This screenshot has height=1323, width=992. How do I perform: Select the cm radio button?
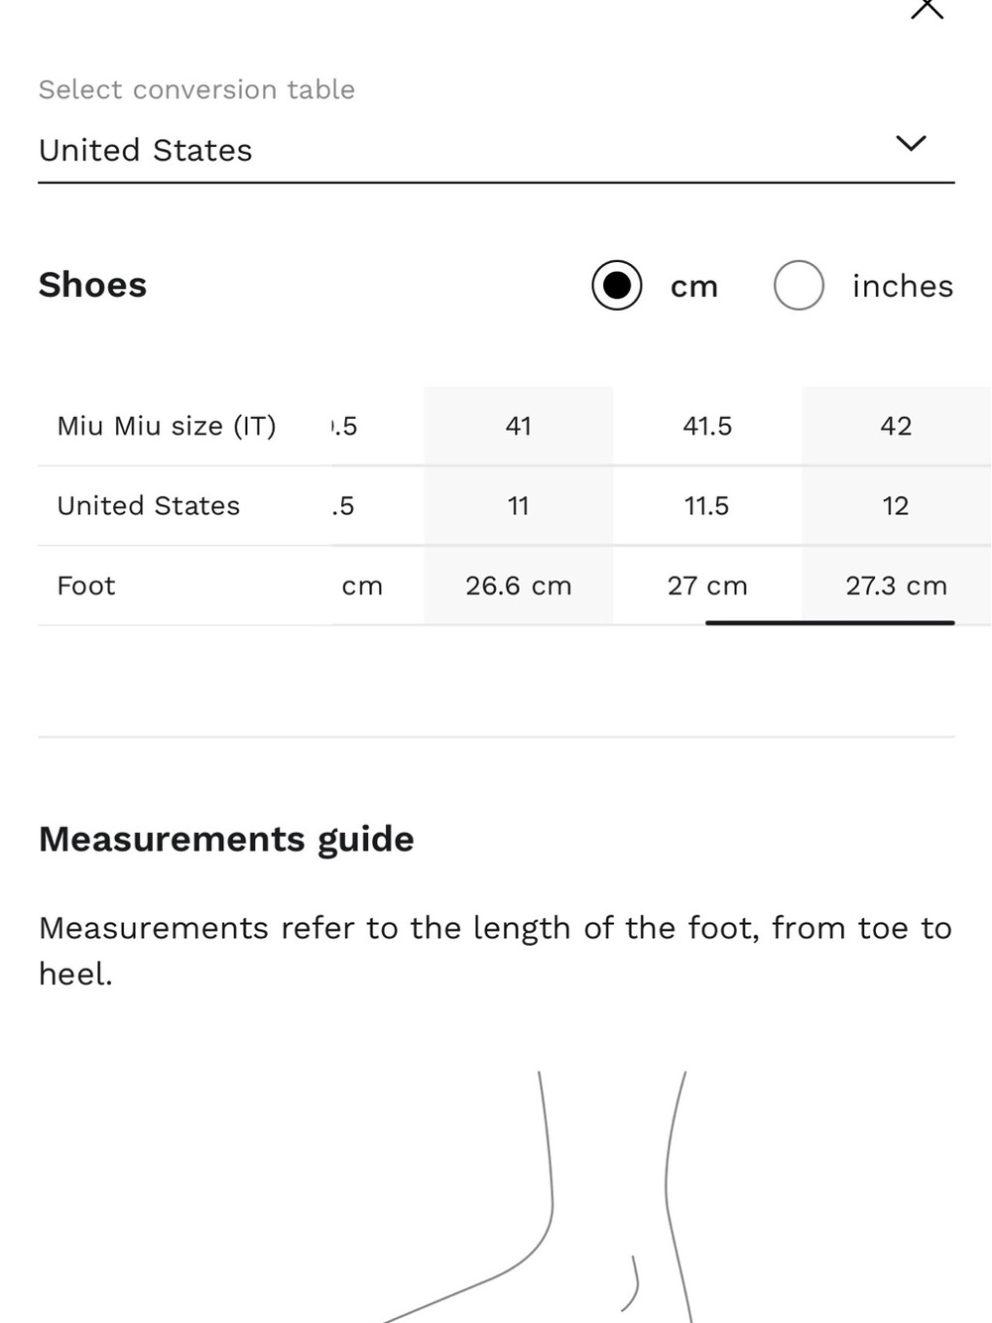pos(617,286)
